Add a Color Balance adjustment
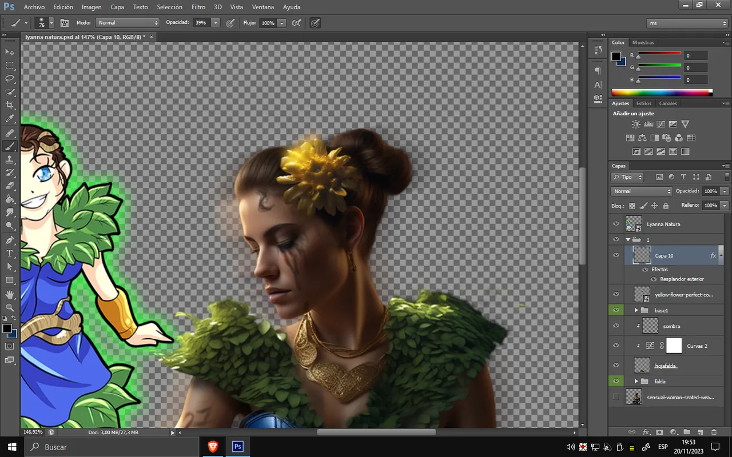732x457 pixels. coord(642,138)
